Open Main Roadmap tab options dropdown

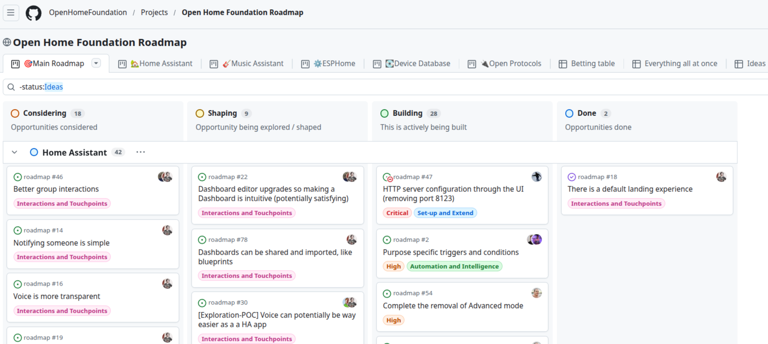pos(96,63)
